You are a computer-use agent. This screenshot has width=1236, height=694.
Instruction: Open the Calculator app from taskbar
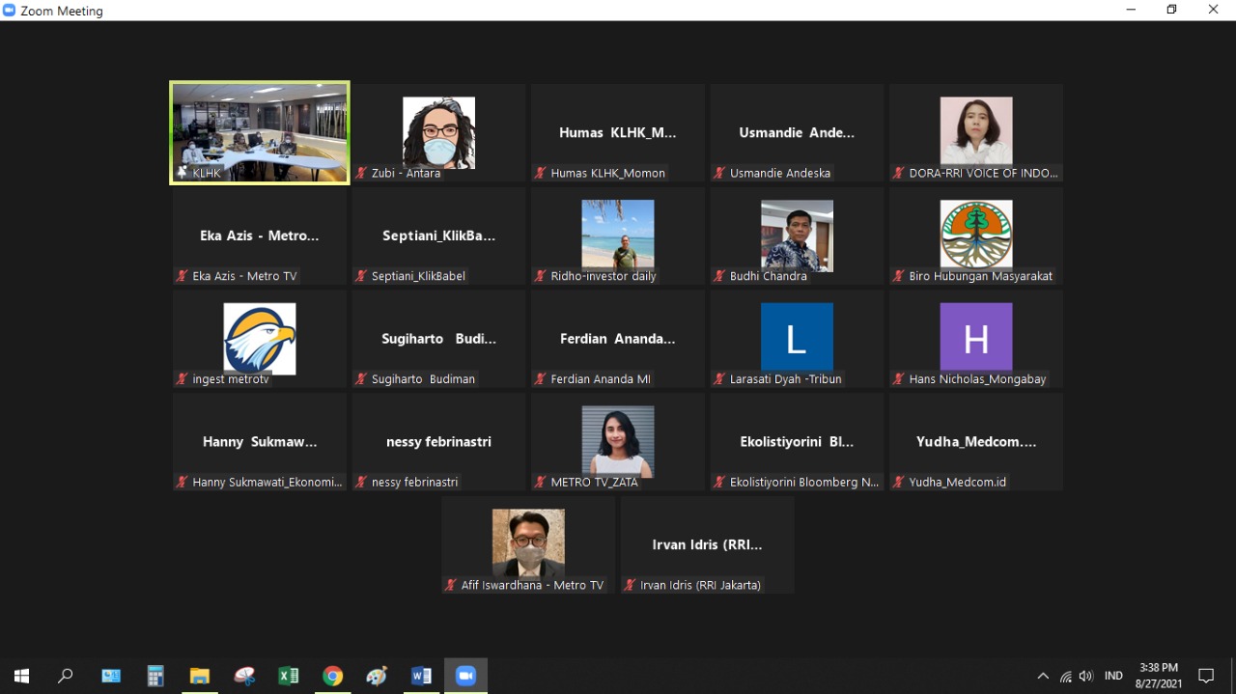click(155, 676)
